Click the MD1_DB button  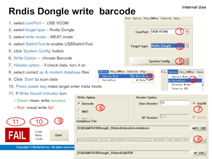[x=198, y=128]
